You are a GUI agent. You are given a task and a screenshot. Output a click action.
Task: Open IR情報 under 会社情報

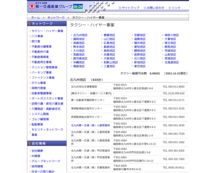pos(36,156)
